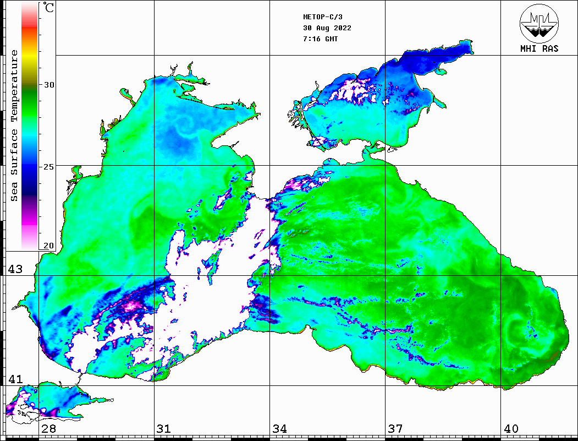Screen dimensions: 578x441
Task: Select the '7:16 GMT' time text
Action: (320, 39)
